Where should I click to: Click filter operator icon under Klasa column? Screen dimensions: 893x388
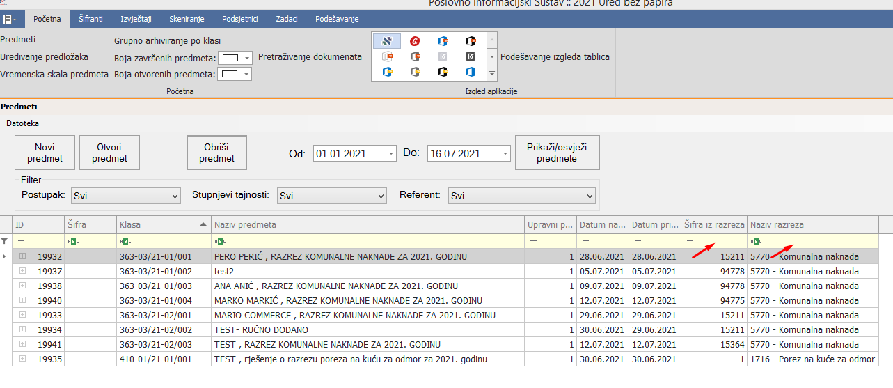125,242
